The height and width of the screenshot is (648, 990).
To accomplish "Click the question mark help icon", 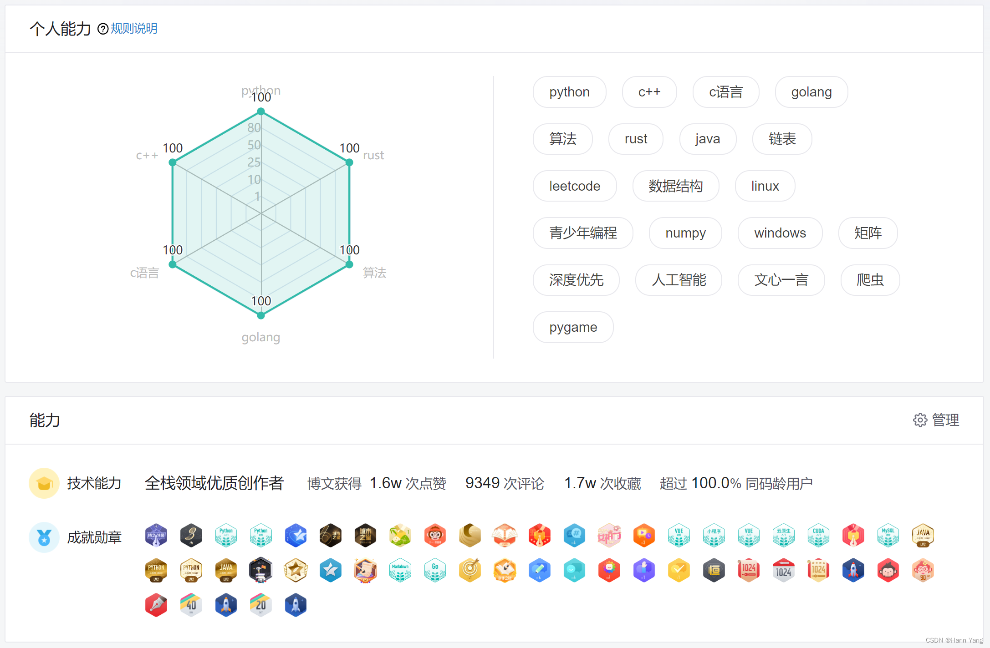I will click(103, 29).
